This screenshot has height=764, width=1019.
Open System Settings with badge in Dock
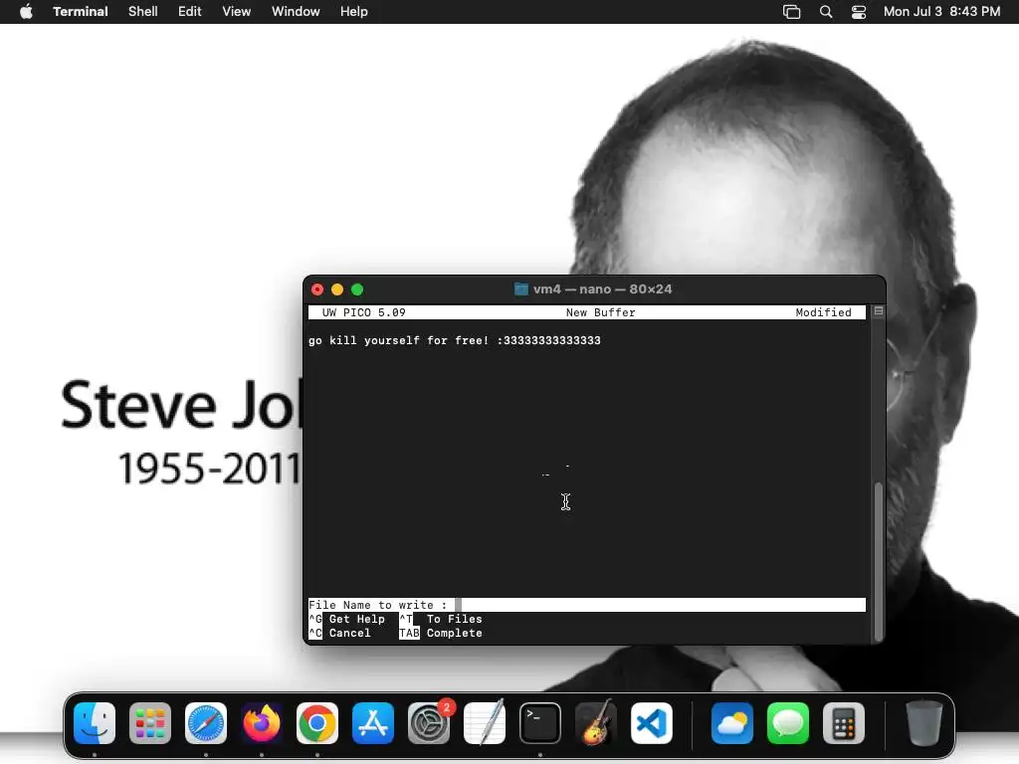click(x=429, y=723)
